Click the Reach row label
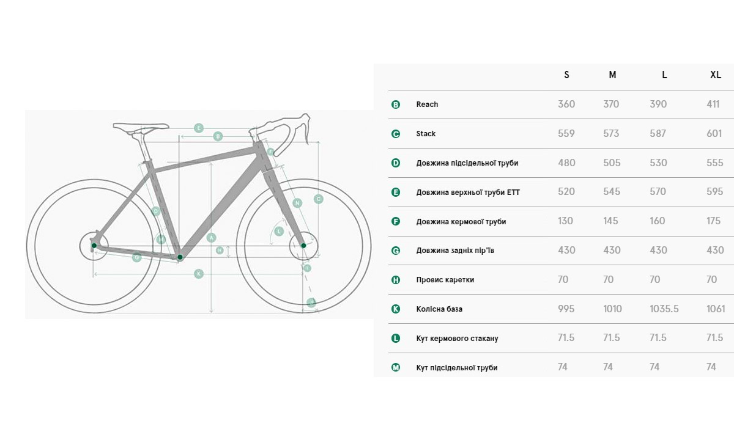 427,105
